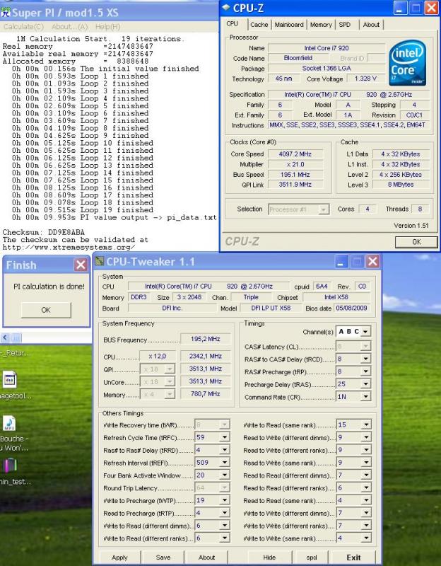Click About button in CPU-Tweaker

[x=206, y=558]
